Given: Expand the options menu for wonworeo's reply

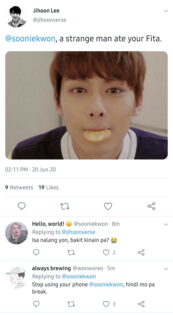Looking at the screenshot, I should click(x=166, y=269).
